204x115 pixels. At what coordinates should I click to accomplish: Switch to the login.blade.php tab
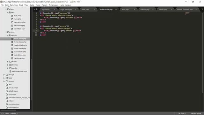66,10
